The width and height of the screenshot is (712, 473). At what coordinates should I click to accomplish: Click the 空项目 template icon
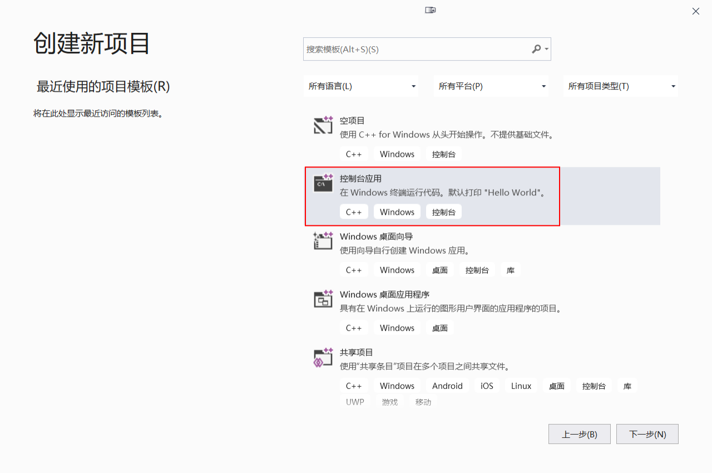coord(323,125)
